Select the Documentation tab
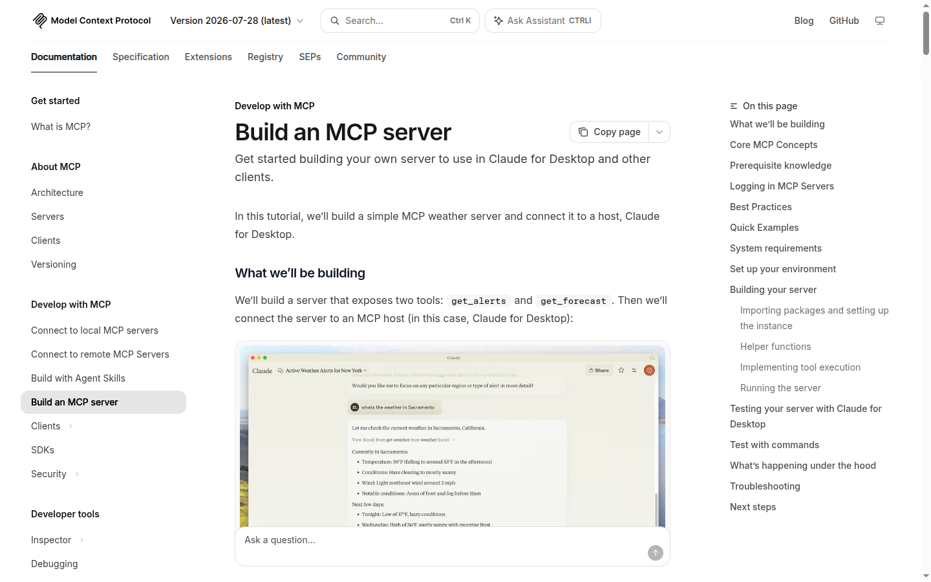 point(64,57)
